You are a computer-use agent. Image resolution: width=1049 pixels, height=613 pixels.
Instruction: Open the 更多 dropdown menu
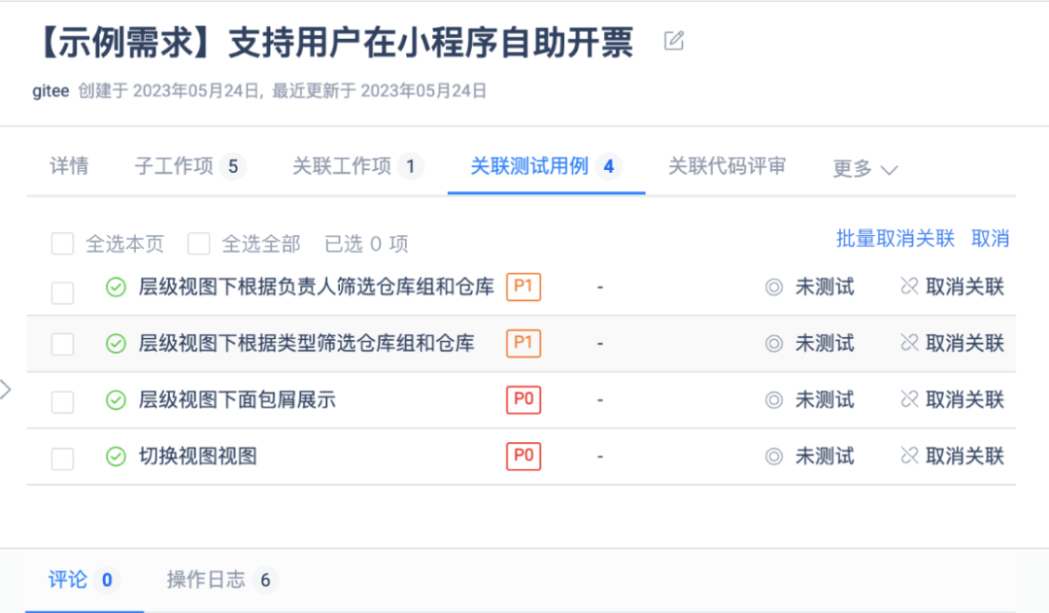pyautogui.click(x=864, y=169)
